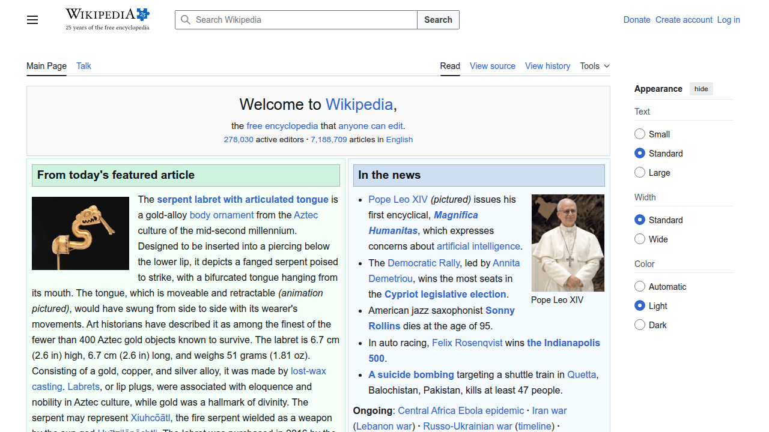Open the Russo-Ukrainian war link
The image size is (769, 432).
(467, 426)
